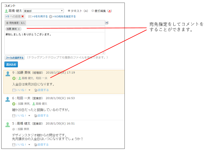Click recipient 加藤 美咲 in comment 6
The image size is (204, 151).
pos(24,104)
